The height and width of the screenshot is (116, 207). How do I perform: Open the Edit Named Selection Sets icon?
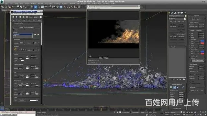coord(79,7)
